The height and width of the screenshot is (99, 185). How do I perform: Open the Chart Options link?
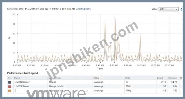click(83, 9)
